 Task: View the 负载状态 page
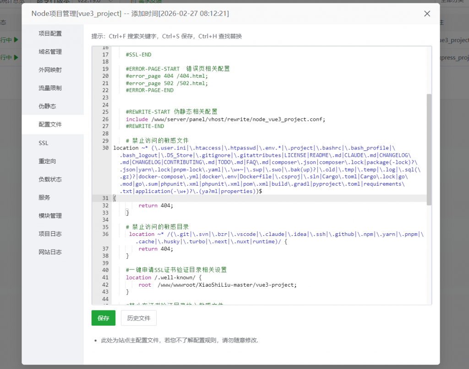coord(50,179)
